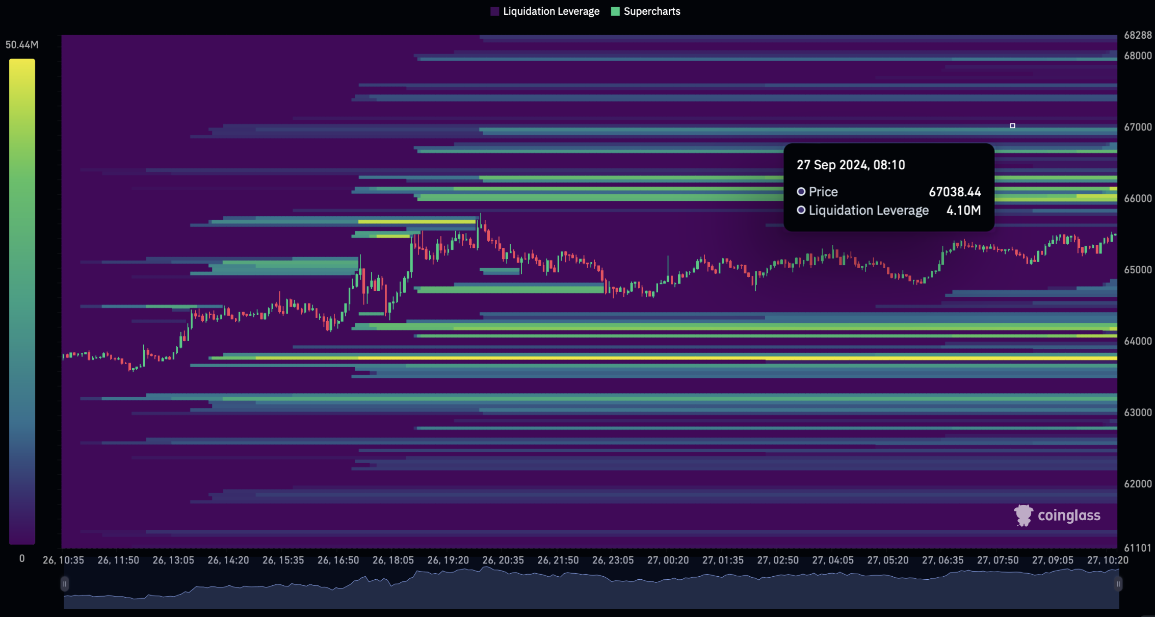Click the tooltip date 27 Sep 2024, 08:10
The image size is (1155, 617).
point(851,165)
